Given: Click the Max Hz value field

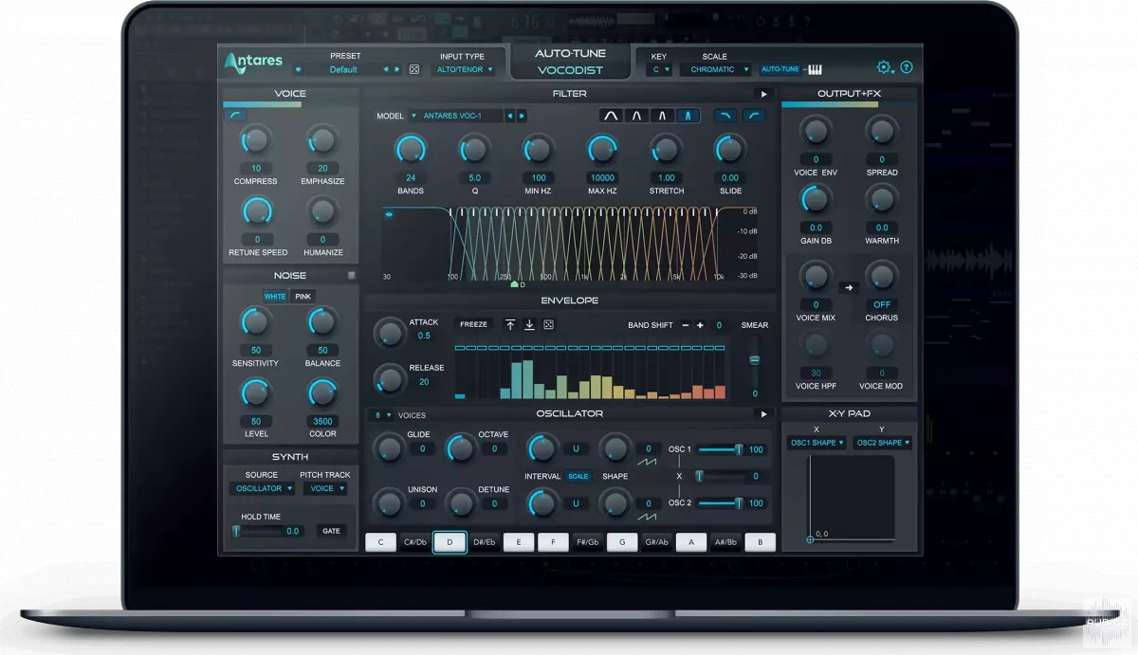Looking at the screenshot, I should (x=602, y=177).
